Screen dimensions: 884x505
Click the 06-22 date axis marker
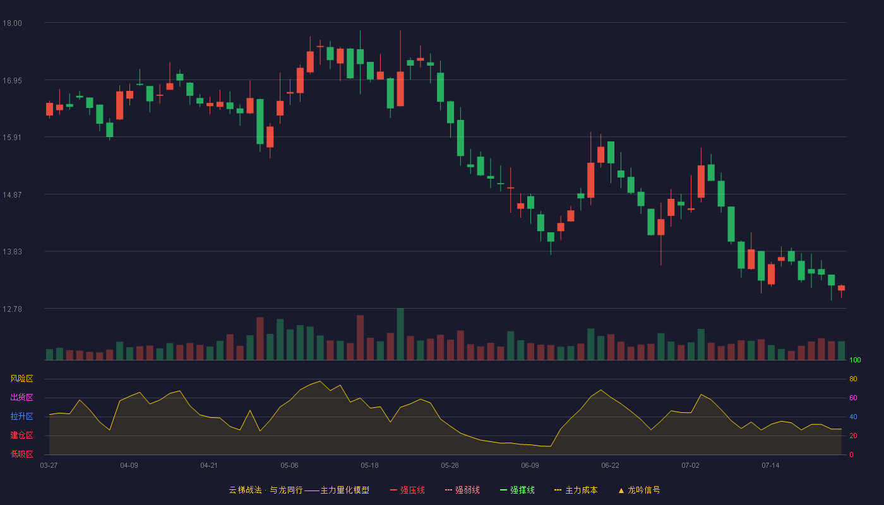[610, 465]
